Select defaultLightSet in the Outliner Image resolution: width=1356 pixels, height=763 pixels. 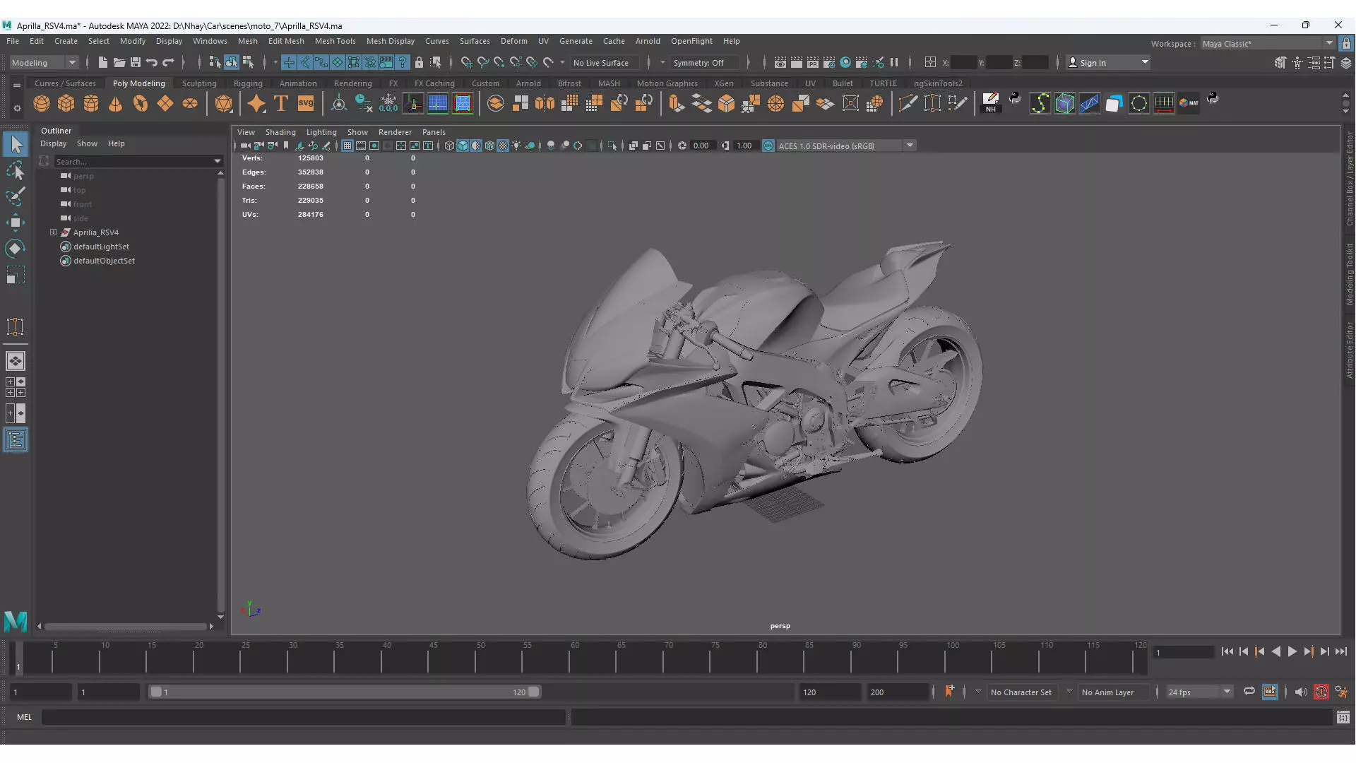(x=101, y=247)
